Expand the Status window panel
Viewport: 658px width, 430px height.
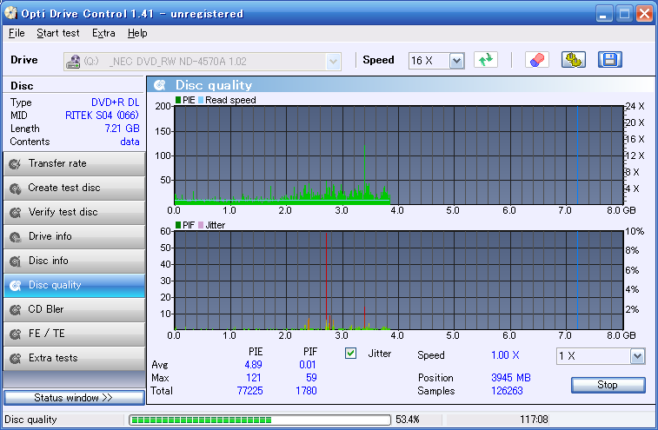(x=74, y=398)
